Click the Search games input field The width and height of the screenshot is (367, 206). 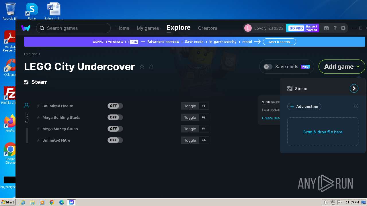pos(73,28)
